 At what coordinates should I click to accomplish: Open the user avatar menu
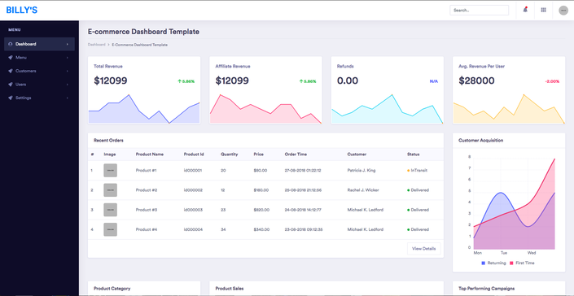coord(563,11)
